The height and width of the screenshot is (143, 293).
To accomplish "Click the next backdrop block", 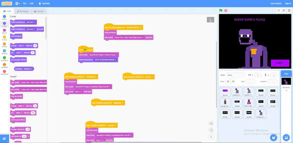I will click(x=16, y=36).
